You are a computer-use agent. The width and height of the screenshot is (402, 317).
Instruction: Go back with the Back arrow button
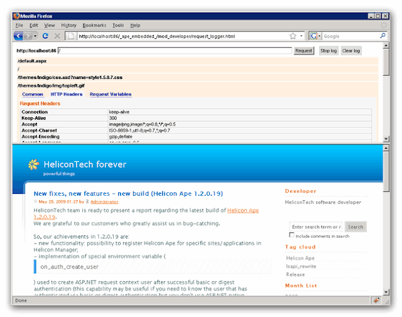[x=18, y=36]
